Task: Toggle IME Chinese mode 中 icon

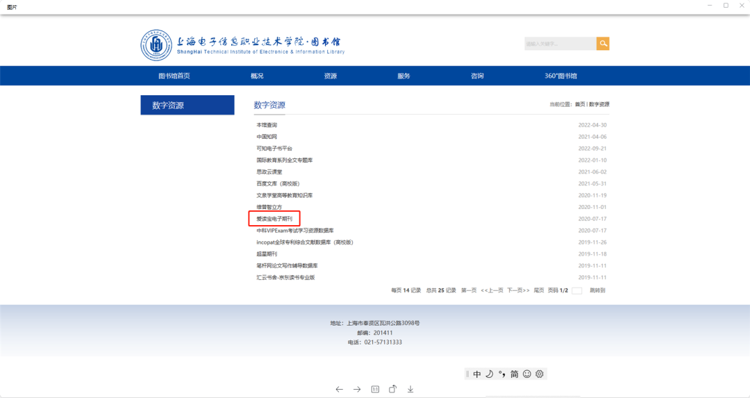Action: (x=477, y=374)
